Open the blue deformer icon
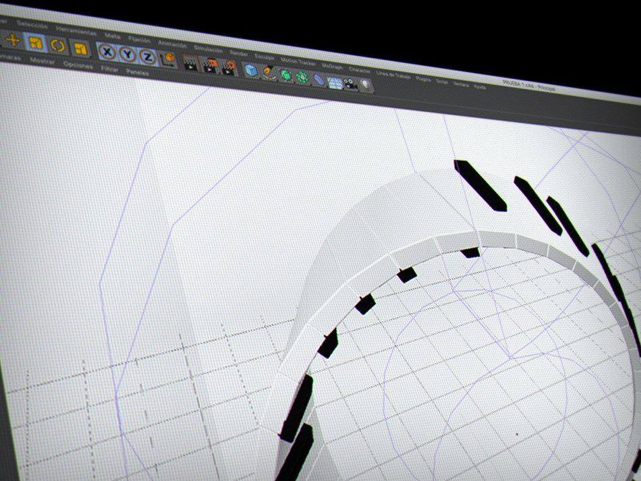Viewport: 641px width, 481px height. 319,80
